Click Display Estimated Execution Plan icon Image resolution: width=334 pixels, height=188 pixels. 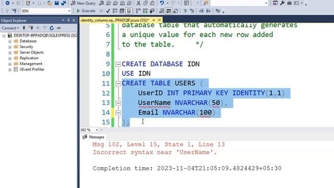(115, 10)
